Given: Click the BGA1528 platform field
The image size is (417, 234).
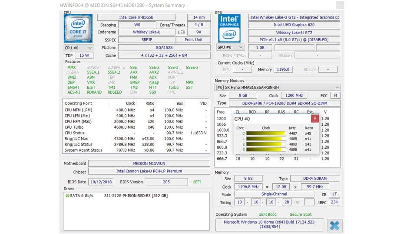Looking at the screenshot, I should click(x=164, y=48).
